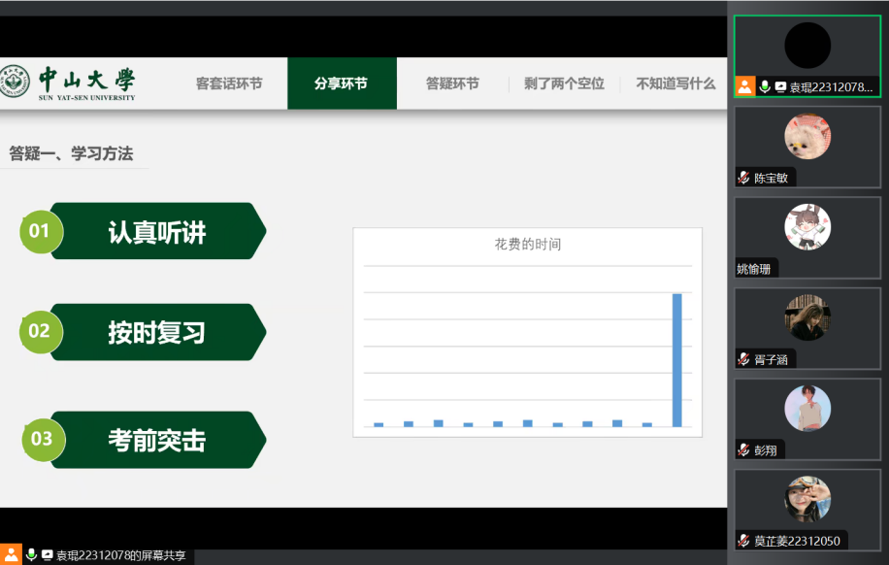
Task: Select 姚愉珊's avatar thumbnail
Action: [x=807, y=227]
